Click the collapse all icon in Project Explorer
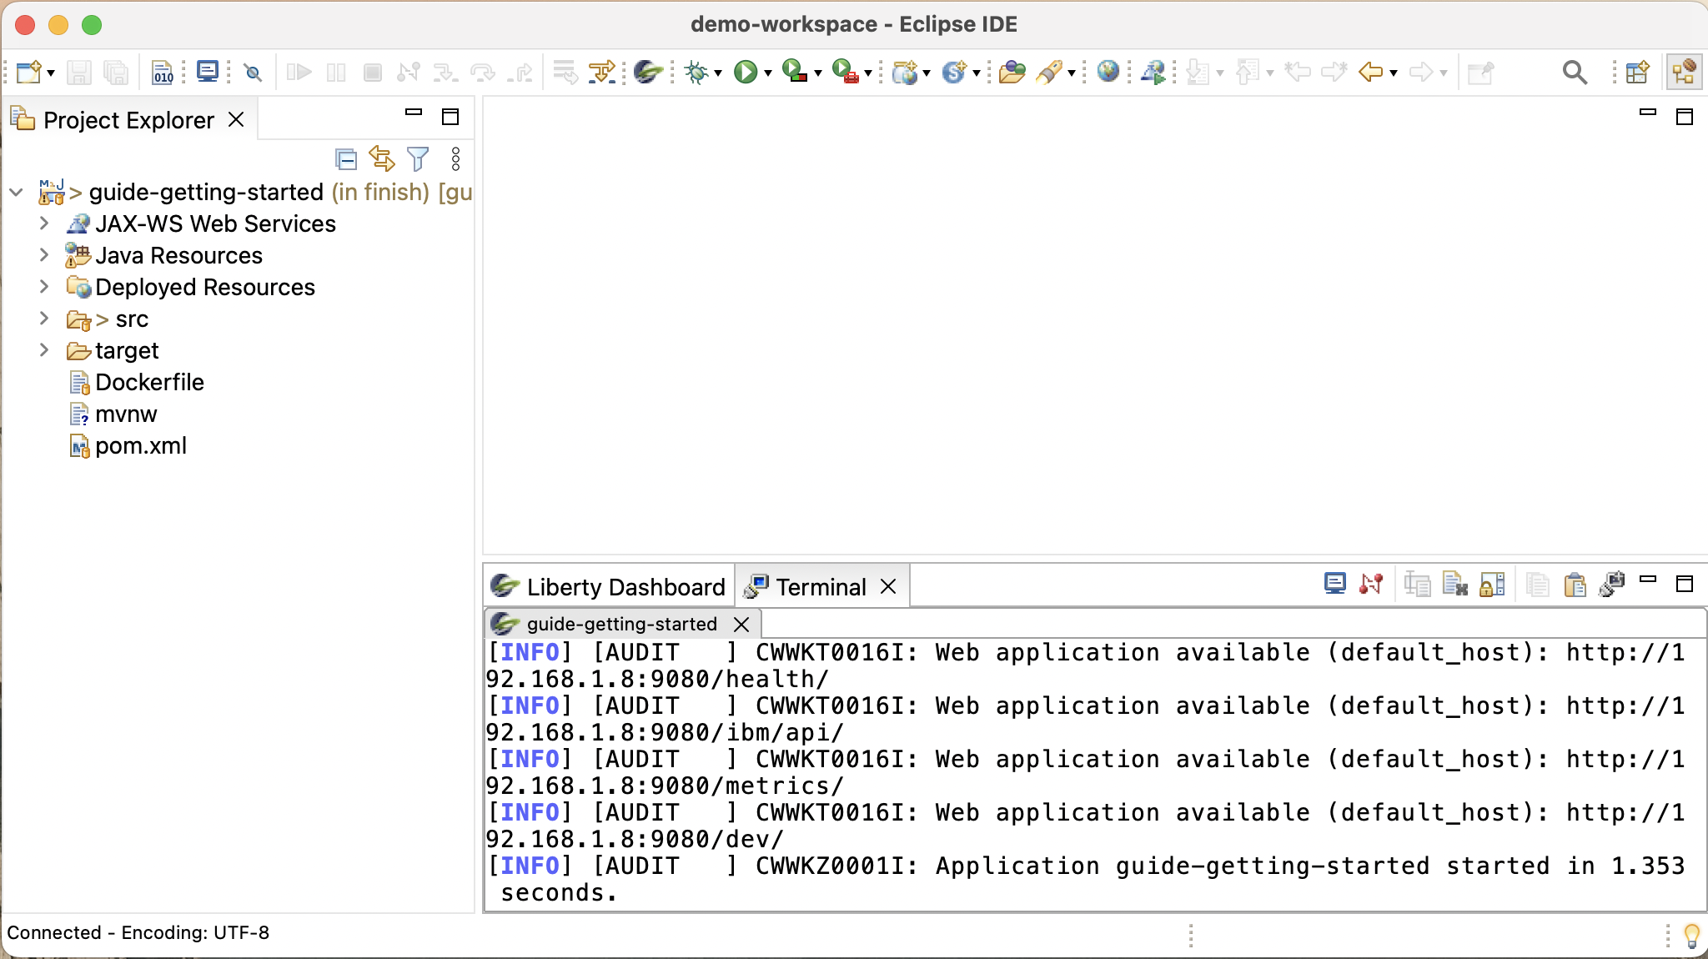This screenshot has width=1708, height=959. click(346, 157)
